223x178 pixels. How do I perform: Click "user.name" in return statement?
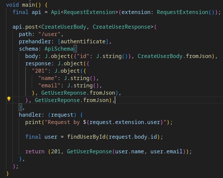pyautogui.click(x=130, y=152)
